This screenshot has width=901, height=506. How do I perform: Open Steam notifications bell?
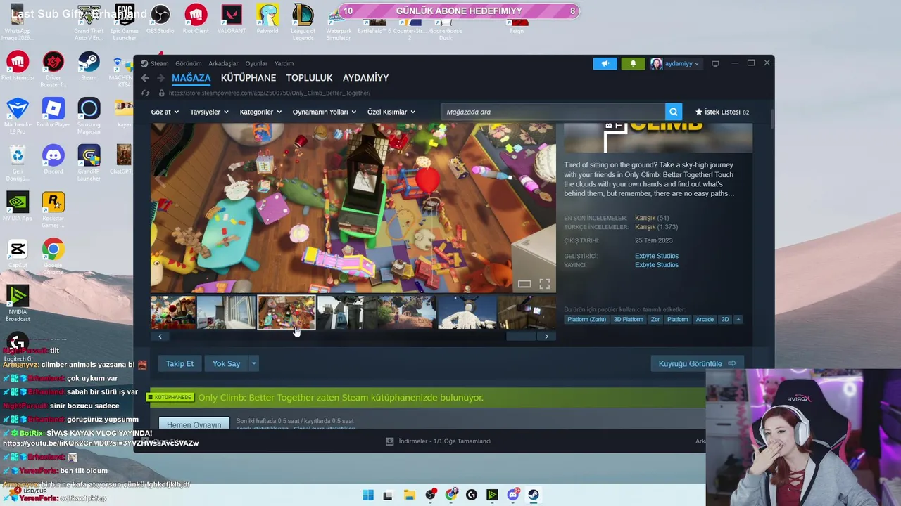coord(633,63)
